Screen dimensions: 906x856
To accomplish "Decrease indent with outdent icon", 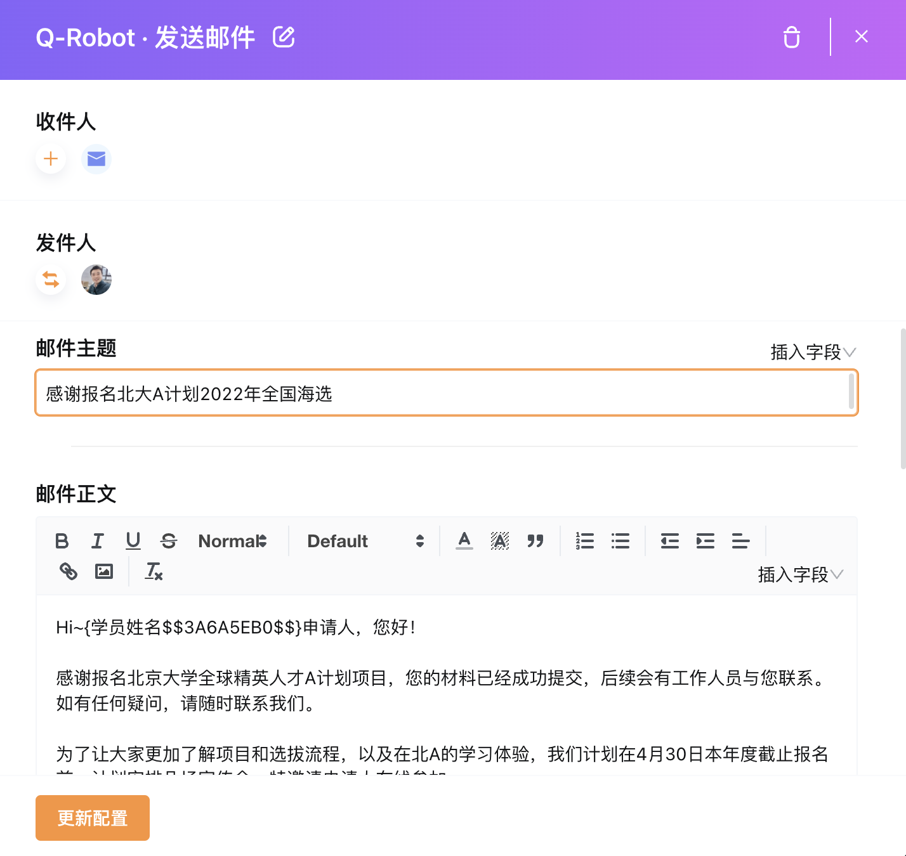I will 670,541.
